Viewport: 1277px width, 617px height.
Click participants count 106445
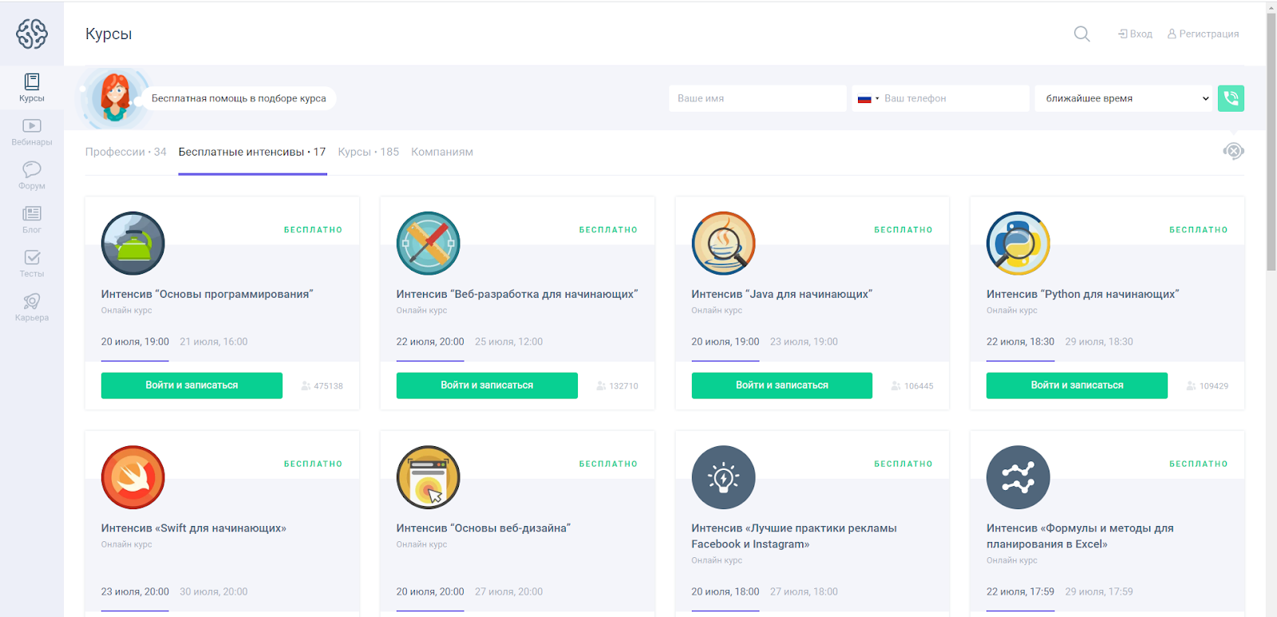point(912,386)
